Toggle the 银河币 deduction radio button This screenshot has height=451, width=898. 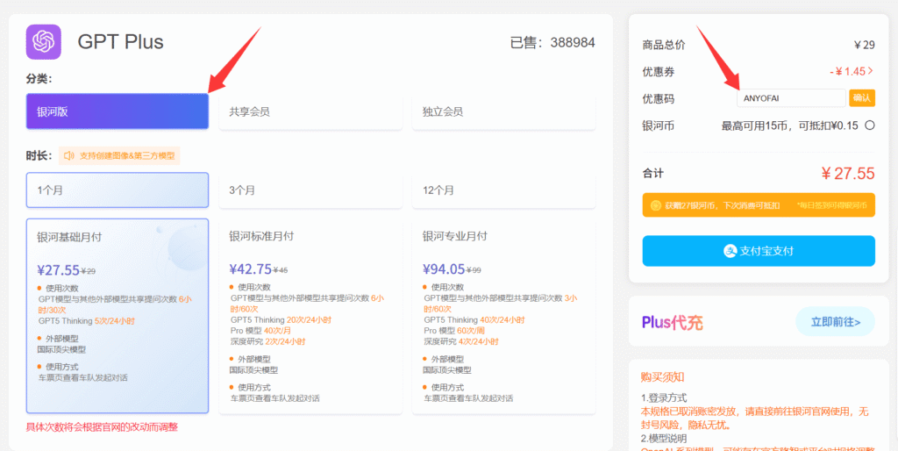(869, 125)
